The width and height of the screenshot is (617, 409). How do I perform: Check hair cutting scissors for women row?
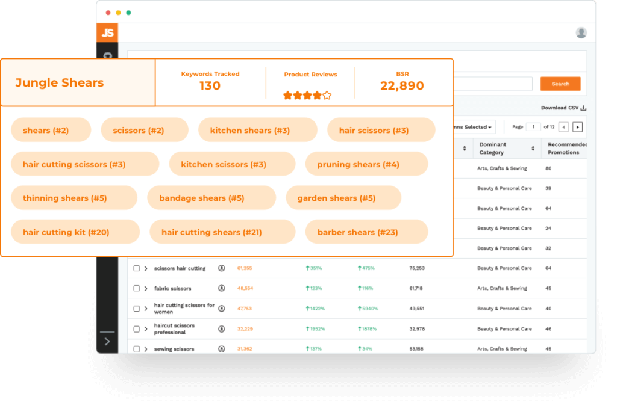pyautogui.click(x=137, y=309)
